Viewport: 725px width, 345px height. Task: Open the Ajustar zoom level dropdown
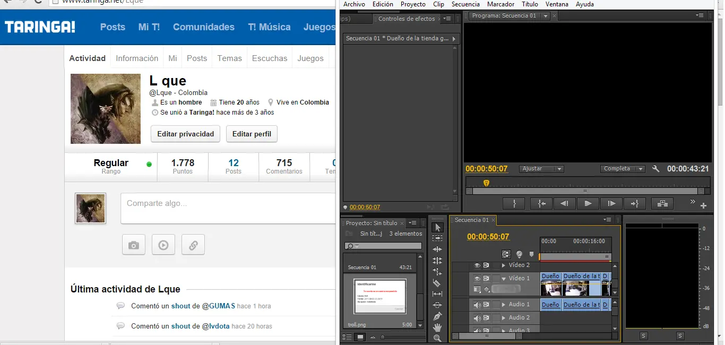tap(541, 169)
